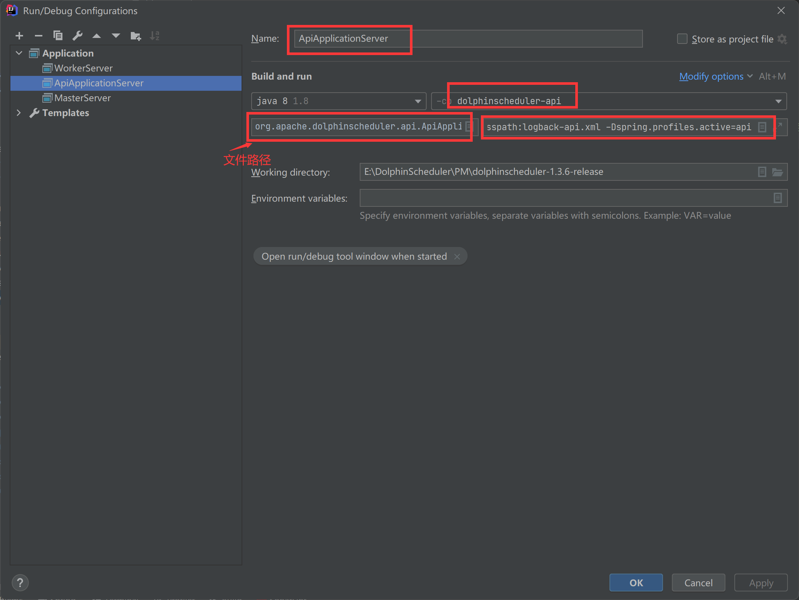Screen dimensions: 799x600
Task: Enable Store as project file checkbox
Action: tap(682, 39)
